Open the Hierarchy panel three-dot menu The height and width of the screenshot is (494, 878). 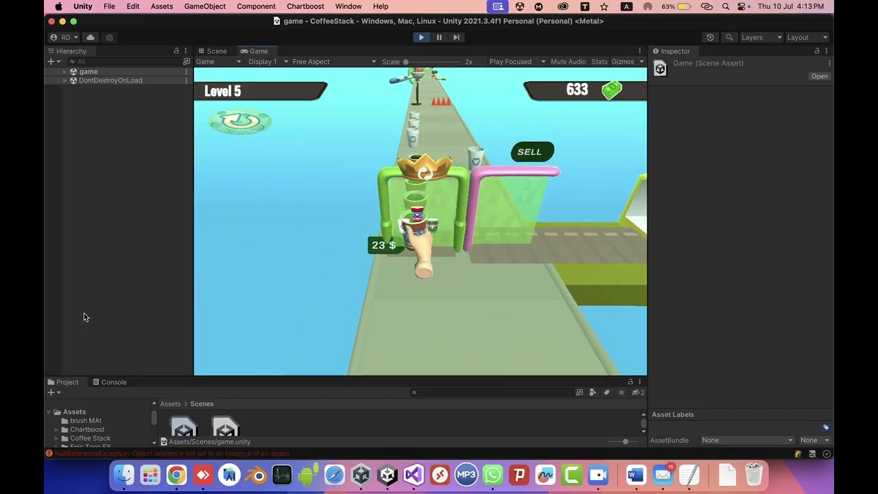[x=185, y=51]
